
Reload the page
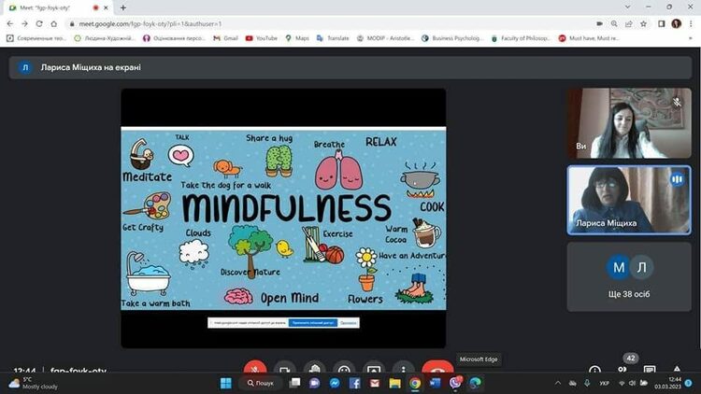(x=39, y=23)
